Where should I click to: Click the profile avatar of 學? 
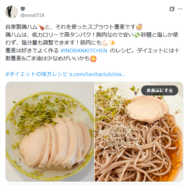[x=12, y=12]
